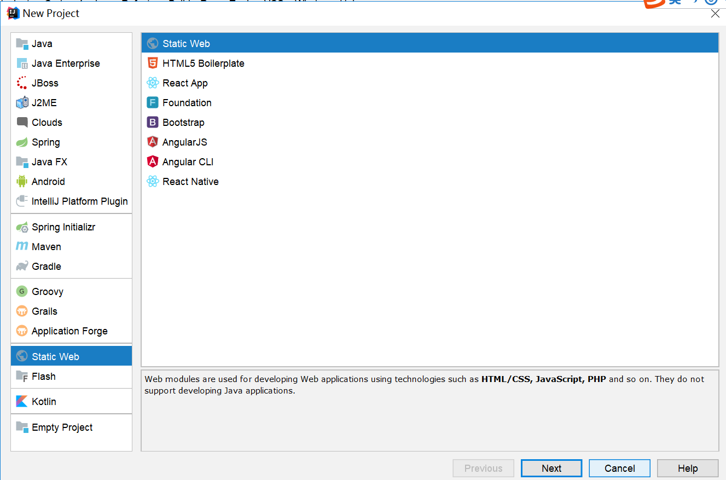Click the Spring Initializr icon
This screenshot has height=480, width=726.
[22, 227]
